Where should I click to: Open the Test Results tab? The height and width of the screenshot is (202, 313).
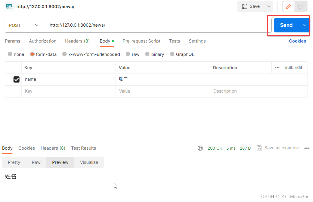coord(83,148)
